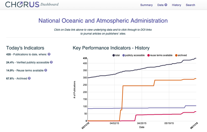Click Key Performance Indicators - History heading
The image size is (207, 132).
coord(111,48)
